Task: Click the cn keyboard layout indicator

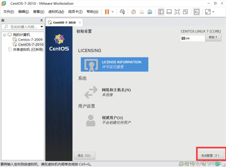Action: coord(193,38)
